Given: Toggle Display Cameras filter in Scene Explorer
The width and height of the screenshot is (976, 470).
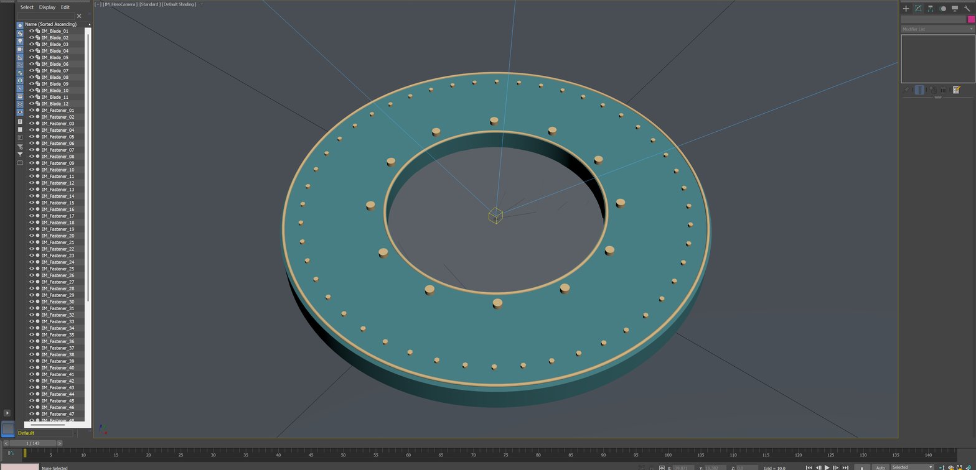Looking at the screenshot, I should click(20, 49).
